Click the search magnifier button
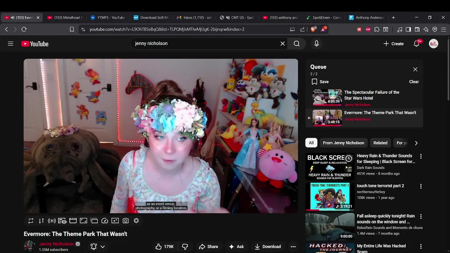Viewport: 450px width, 253px height. tap(297, 44)
